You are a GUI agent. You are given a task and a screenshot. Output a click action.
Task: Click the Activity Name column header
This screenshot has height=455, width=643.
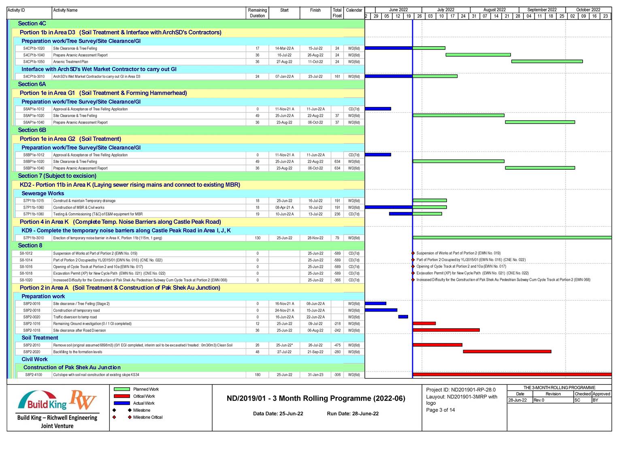click(x=149, y=13)
